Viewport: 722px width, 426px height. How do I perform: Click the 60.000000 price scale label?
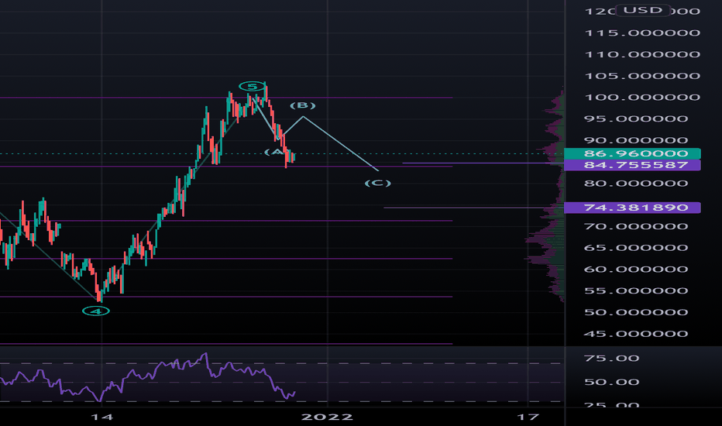[x=636, y=269]
